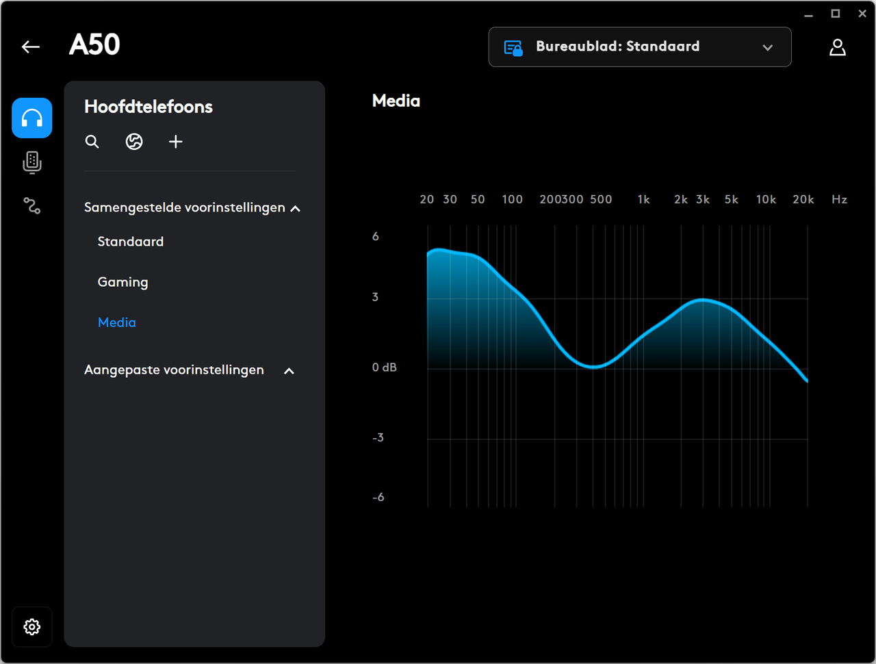
Task: Add a new preset with plus icon
Action: pyautogui.click(x=176, y=142)
